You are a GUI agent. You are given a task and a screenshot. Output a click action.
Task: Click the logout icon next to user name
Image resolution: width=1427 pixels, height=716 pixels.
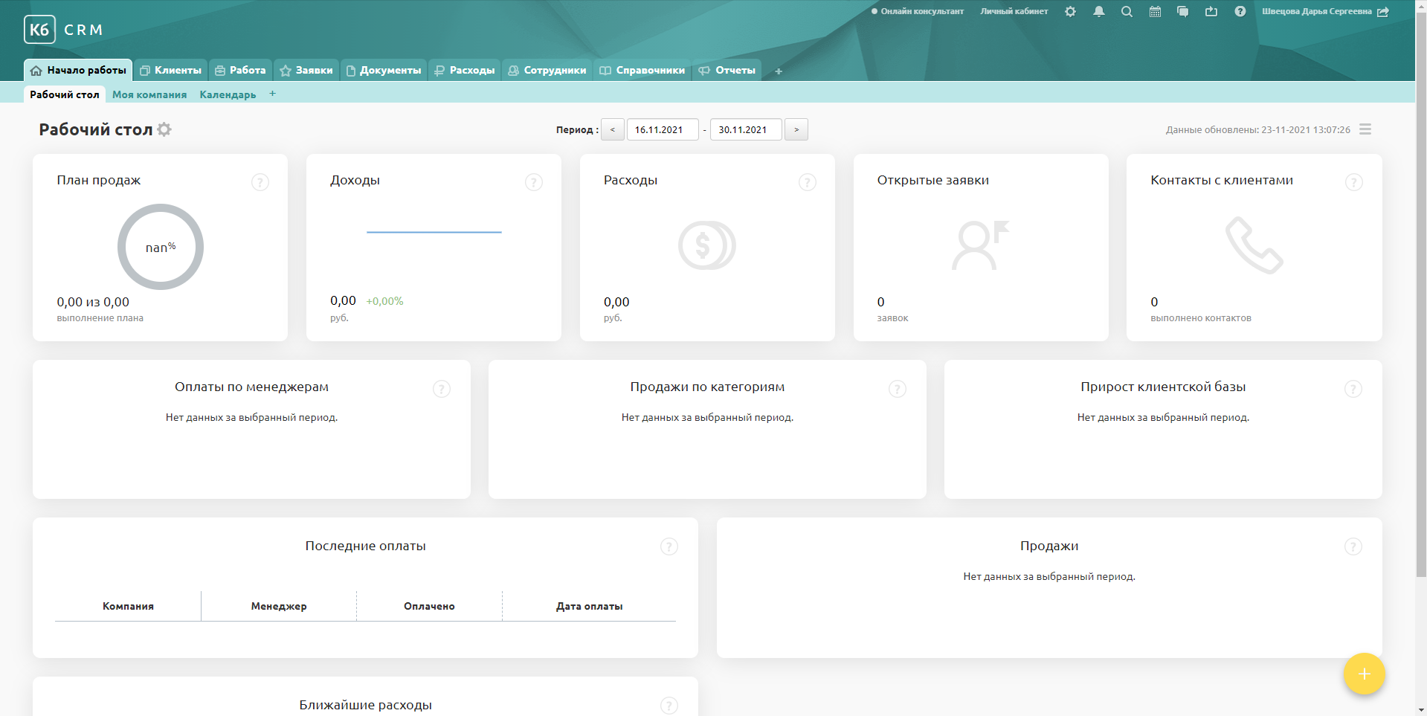(1383, 11)
